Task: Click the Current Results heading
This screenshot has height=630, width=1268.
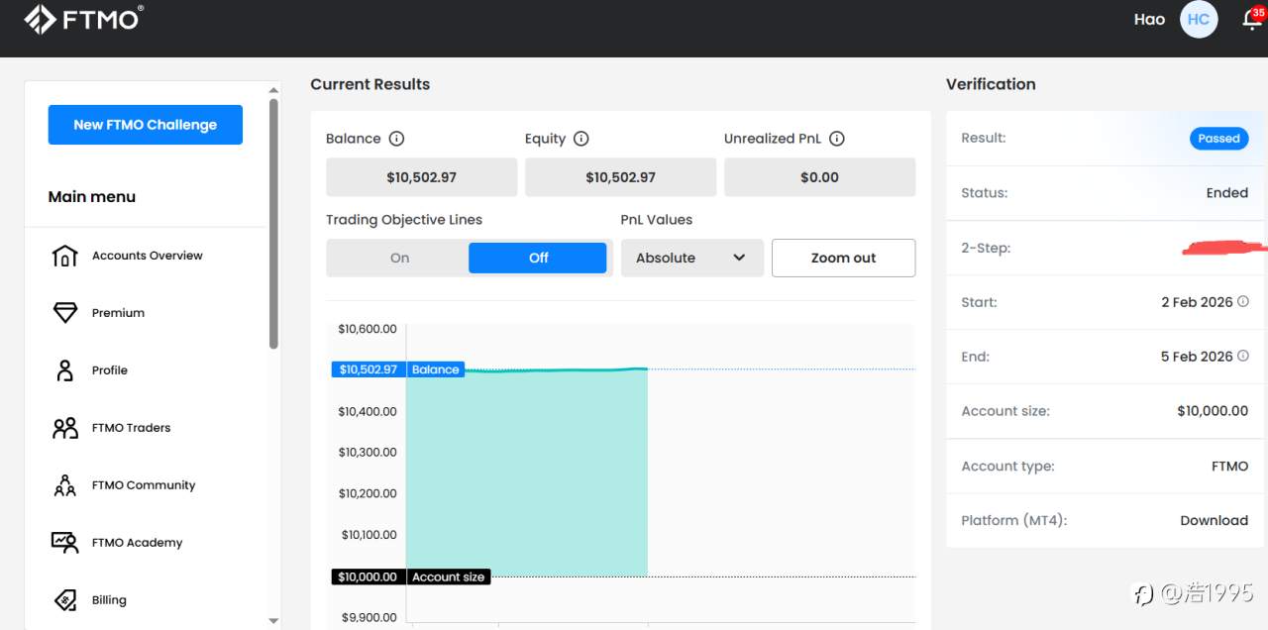Action: [x=370, y=84]
